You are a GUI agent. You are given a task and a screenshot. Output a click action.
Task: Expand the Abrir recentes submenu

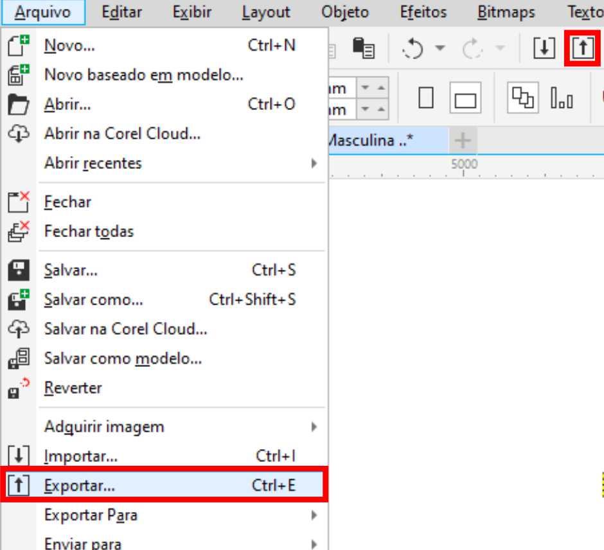(x=314, y=163)
